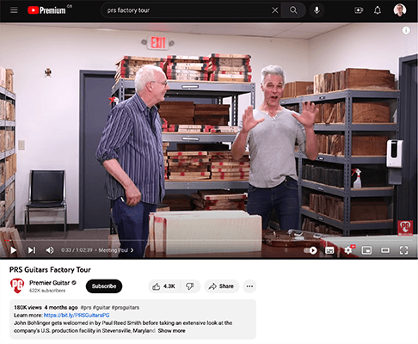Image resolution: width=418 pixels, height=344 pixels.
Task: Expand the Meeting Paul chapter list
Action: coord(116,250)
